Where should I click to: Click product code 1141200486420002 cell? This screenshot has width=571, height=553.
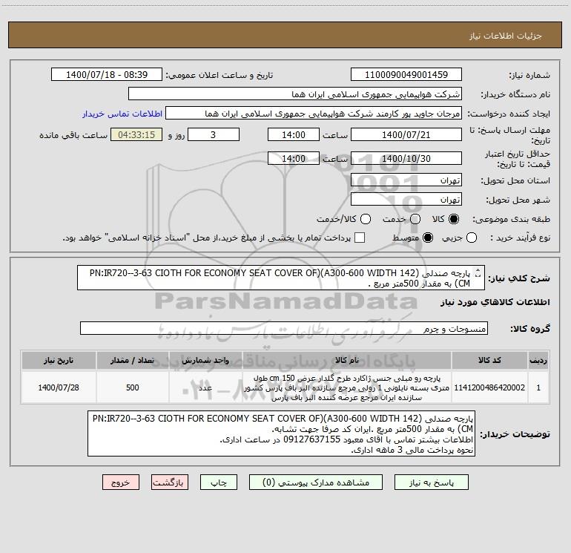(x=489, y=387)
